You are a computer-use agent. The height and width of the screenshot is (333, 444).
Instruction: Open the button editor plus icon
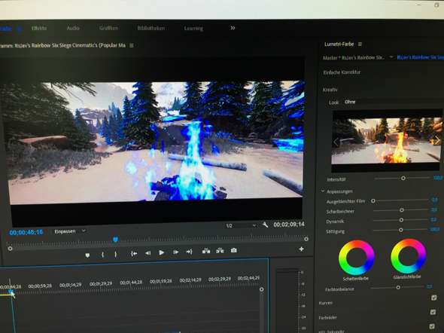(x=301, y=249)
